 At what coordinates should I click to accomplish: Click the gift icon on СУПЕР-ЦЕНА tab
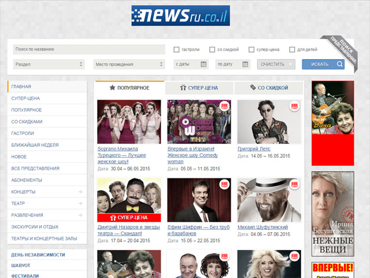tap(183, 87)
